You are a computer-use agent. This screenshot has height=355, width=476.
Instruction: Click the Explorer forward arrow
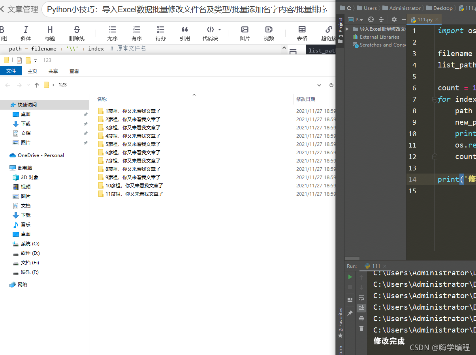[x=19, y=85]
